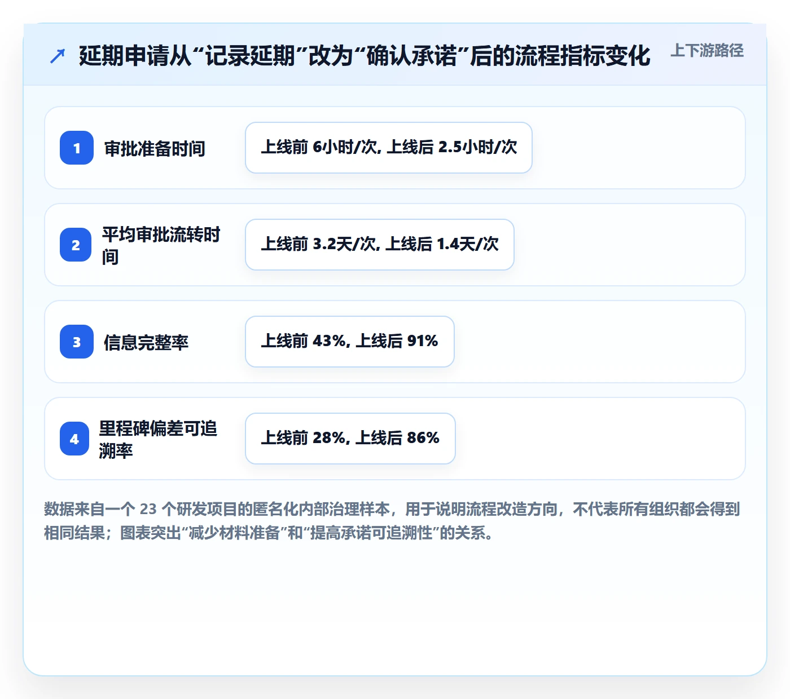Click the value box 上线前 6小时/次, 上线后 2.5小时/次
Image resolution: width=790 pixels, height=699 pixels.
tap(389, 148)
